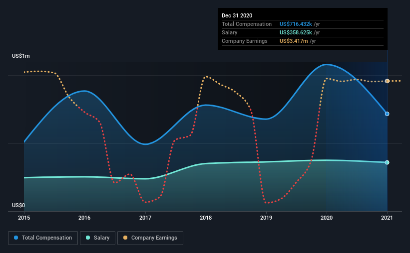This screenshot has height=253, width=410.
Task: Click the US$716.432k total compensation value
Action: 296,24
